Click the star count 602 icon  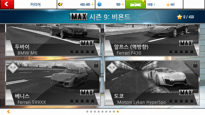click(x=168, y=5)
